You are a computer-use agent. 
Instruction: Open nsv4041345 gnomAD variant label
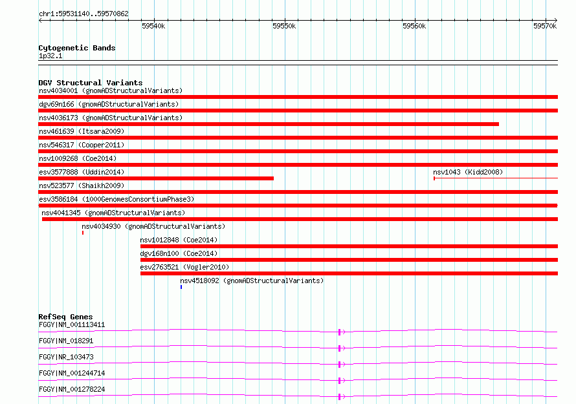coord(113,213)
